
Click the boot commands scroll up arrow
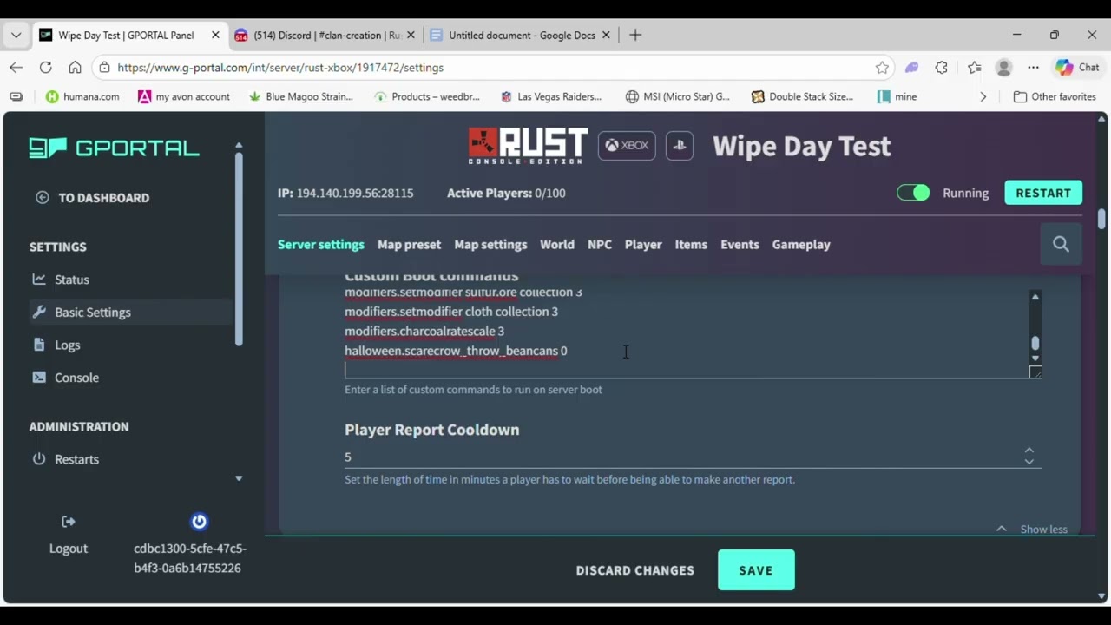(1035, 297)
